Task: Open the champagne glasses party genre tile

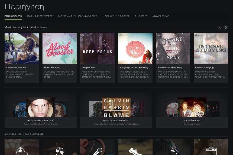Action: point(60,147)
